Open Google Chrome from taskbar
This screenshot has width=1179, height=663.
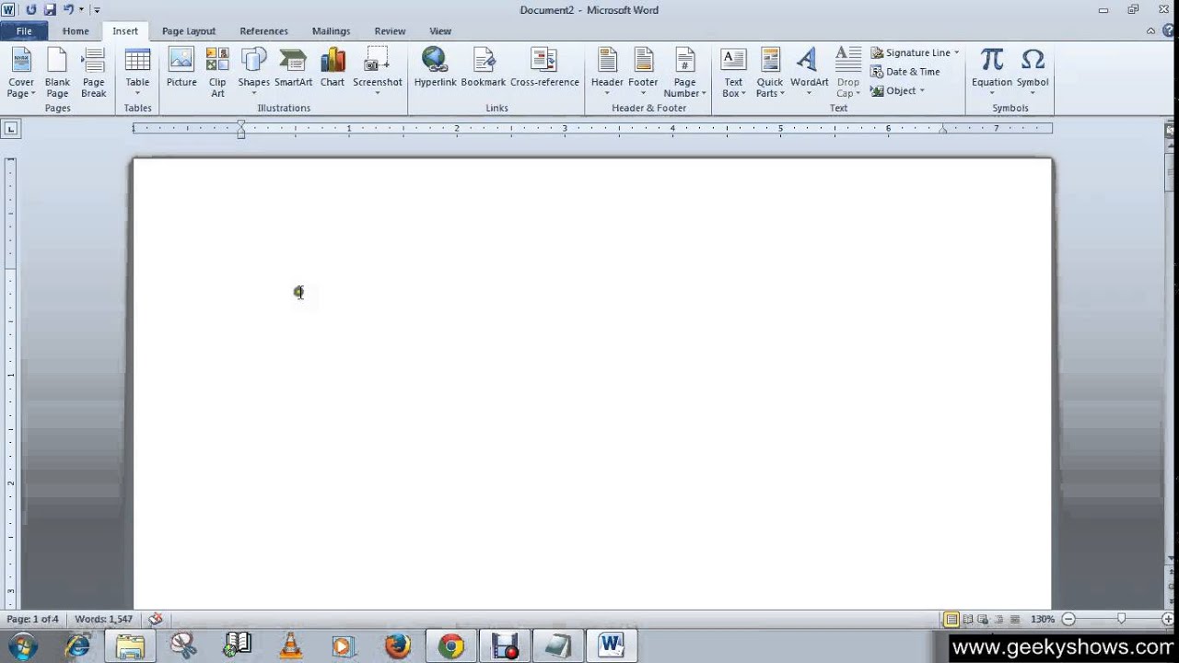click(451, 646)
